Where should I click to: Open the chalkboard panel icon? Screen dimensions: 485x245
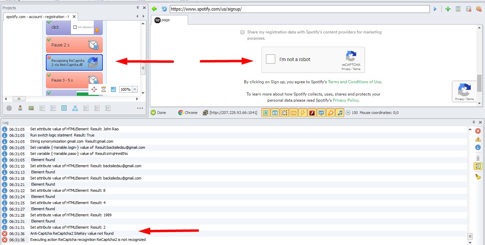coord(31,108)
